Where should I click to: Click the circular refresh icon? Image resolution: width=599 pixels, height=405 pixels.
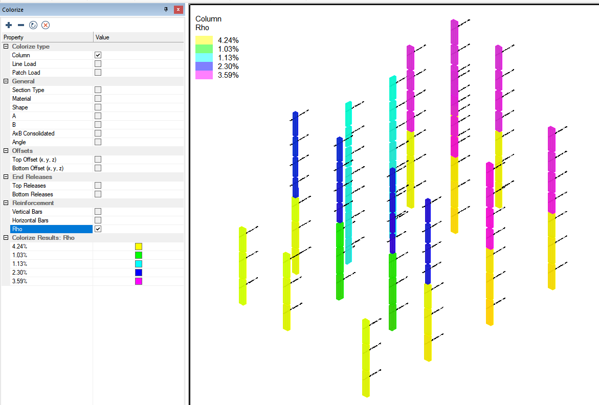coord(33,25)
